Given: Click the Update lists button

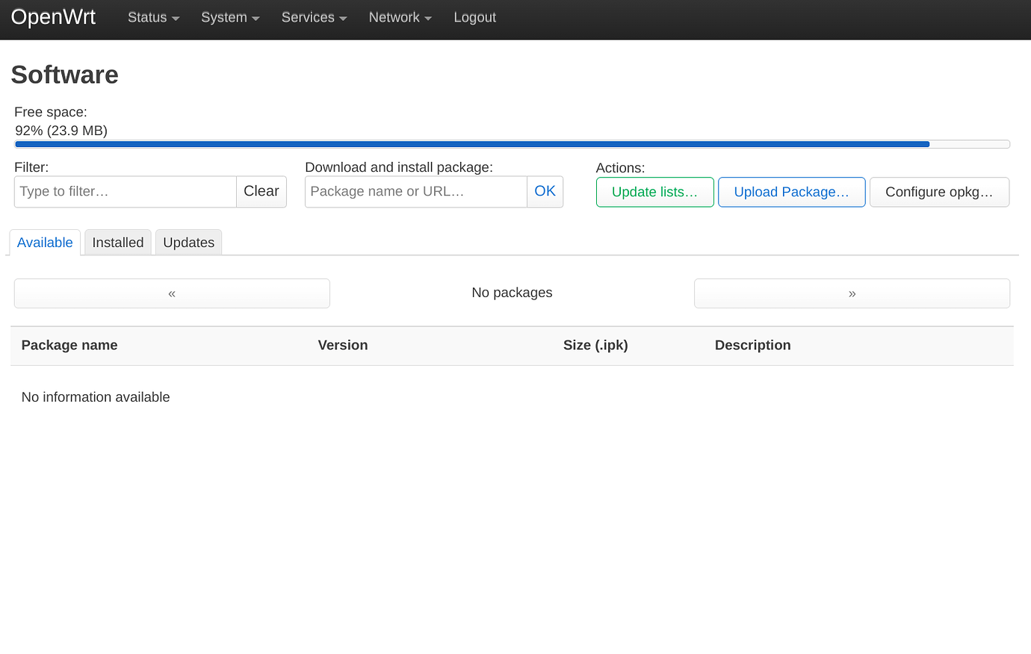Looking at the screenshot, I should coord(654,192).
